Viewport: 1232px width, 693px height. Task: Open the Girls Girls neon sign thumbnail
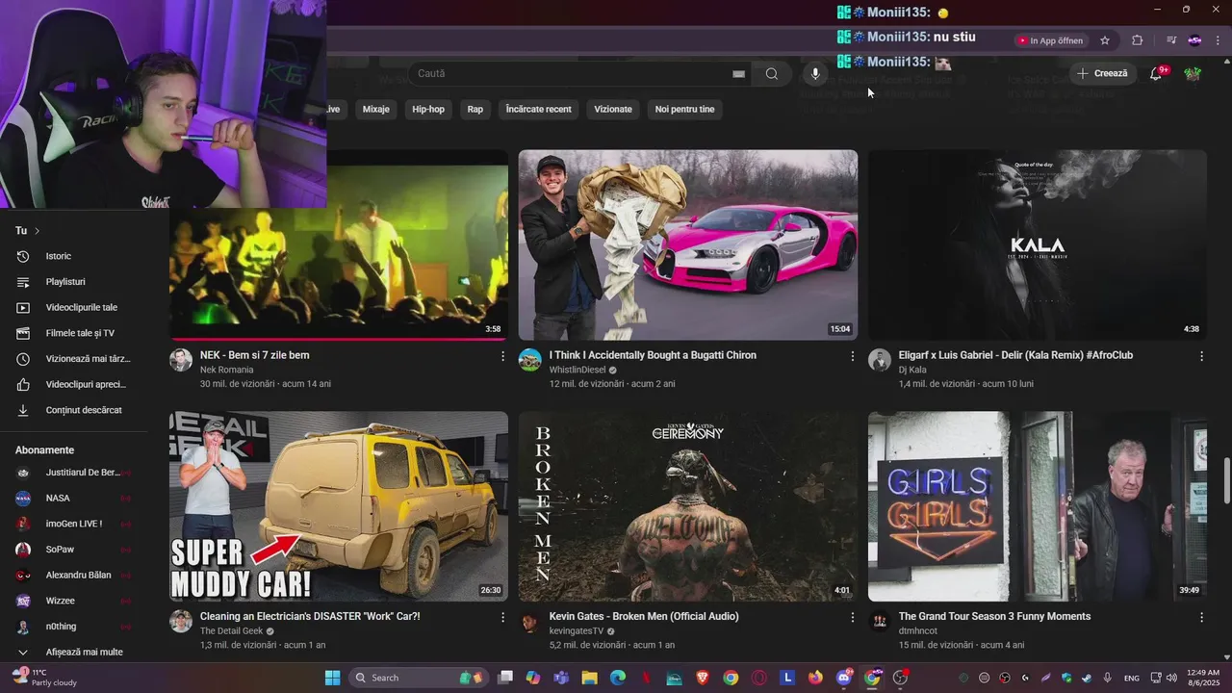click(x=1038, y=506)
